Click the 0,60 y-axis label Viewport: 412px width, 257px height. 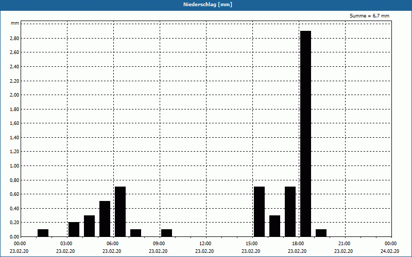click(14, 194)
